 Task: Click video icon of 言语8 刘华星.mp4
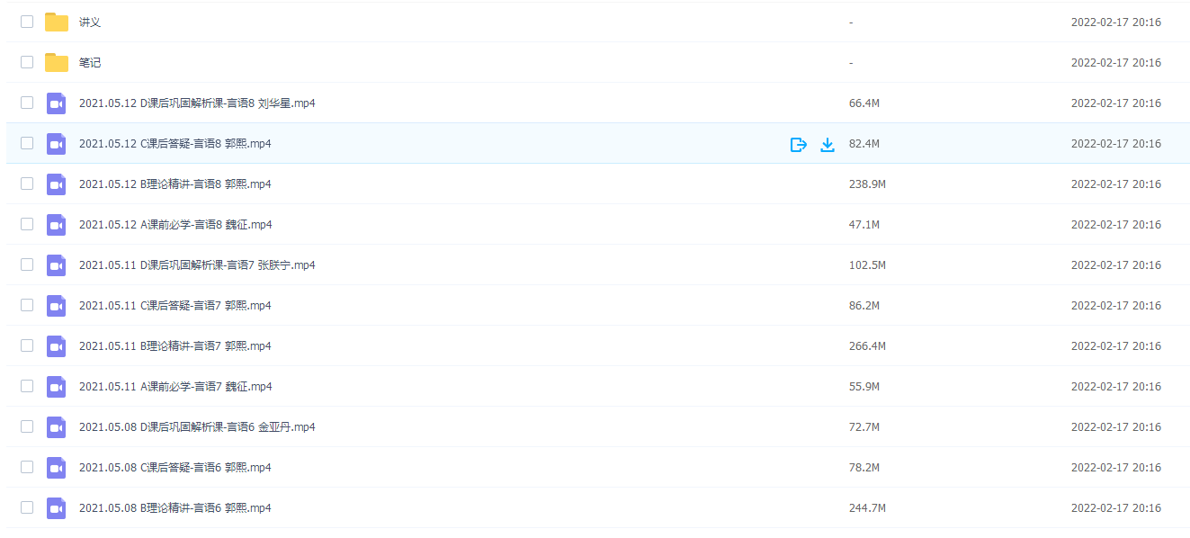57,103
